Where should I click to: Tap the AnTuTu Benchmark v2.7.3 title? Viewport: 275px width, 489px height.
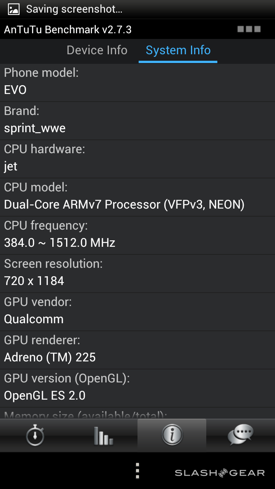click(68, 29)
